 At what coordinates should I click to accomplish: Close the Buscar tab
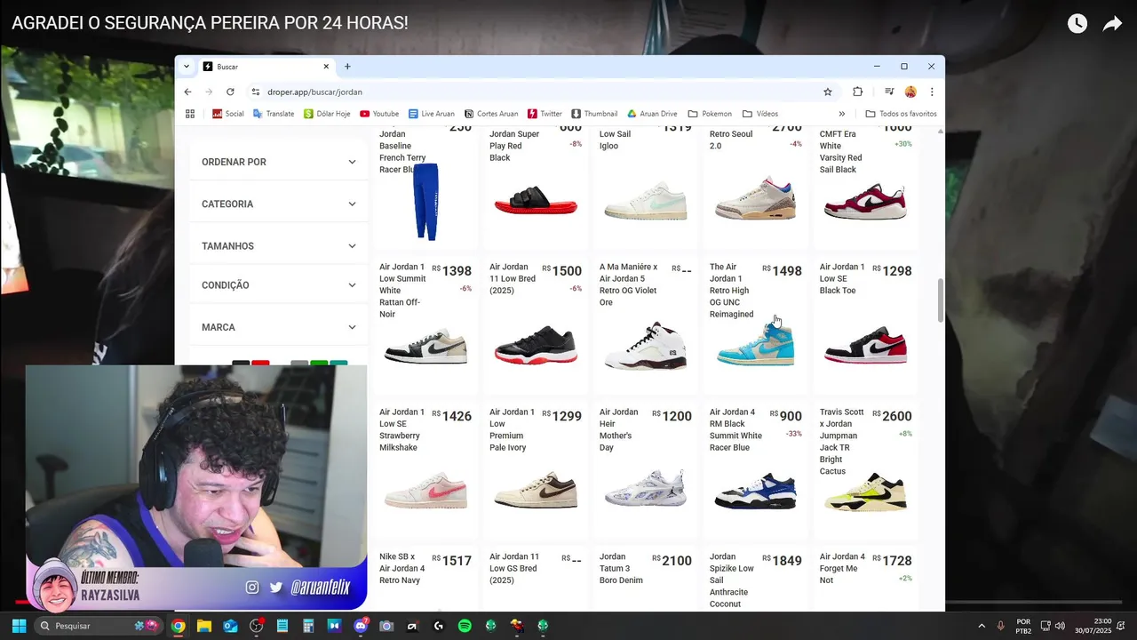coord(326,67)
